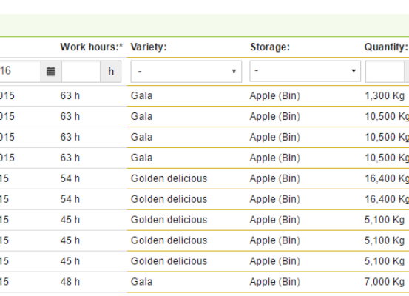Click the light green banner bar
Viewport: 409px width, 296px height.
pyautogui.click(x=204, y=25)
